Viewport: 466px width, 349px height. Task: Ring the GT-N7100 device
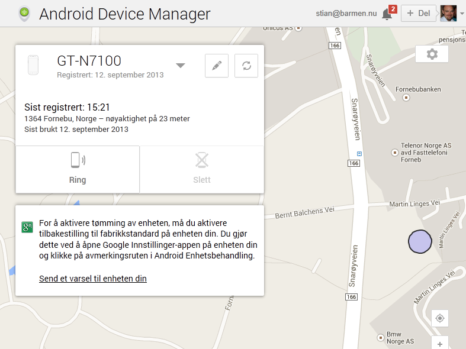click(78, 169)
